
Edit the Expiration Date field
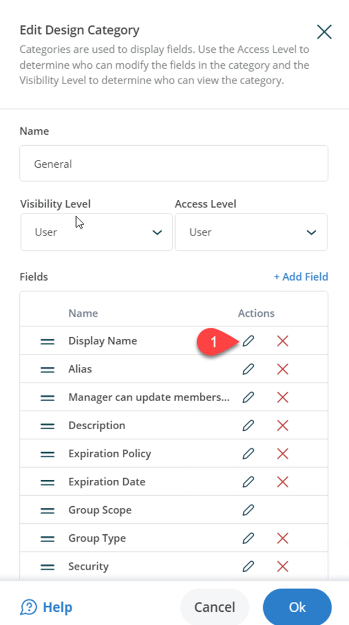(248, 481)
